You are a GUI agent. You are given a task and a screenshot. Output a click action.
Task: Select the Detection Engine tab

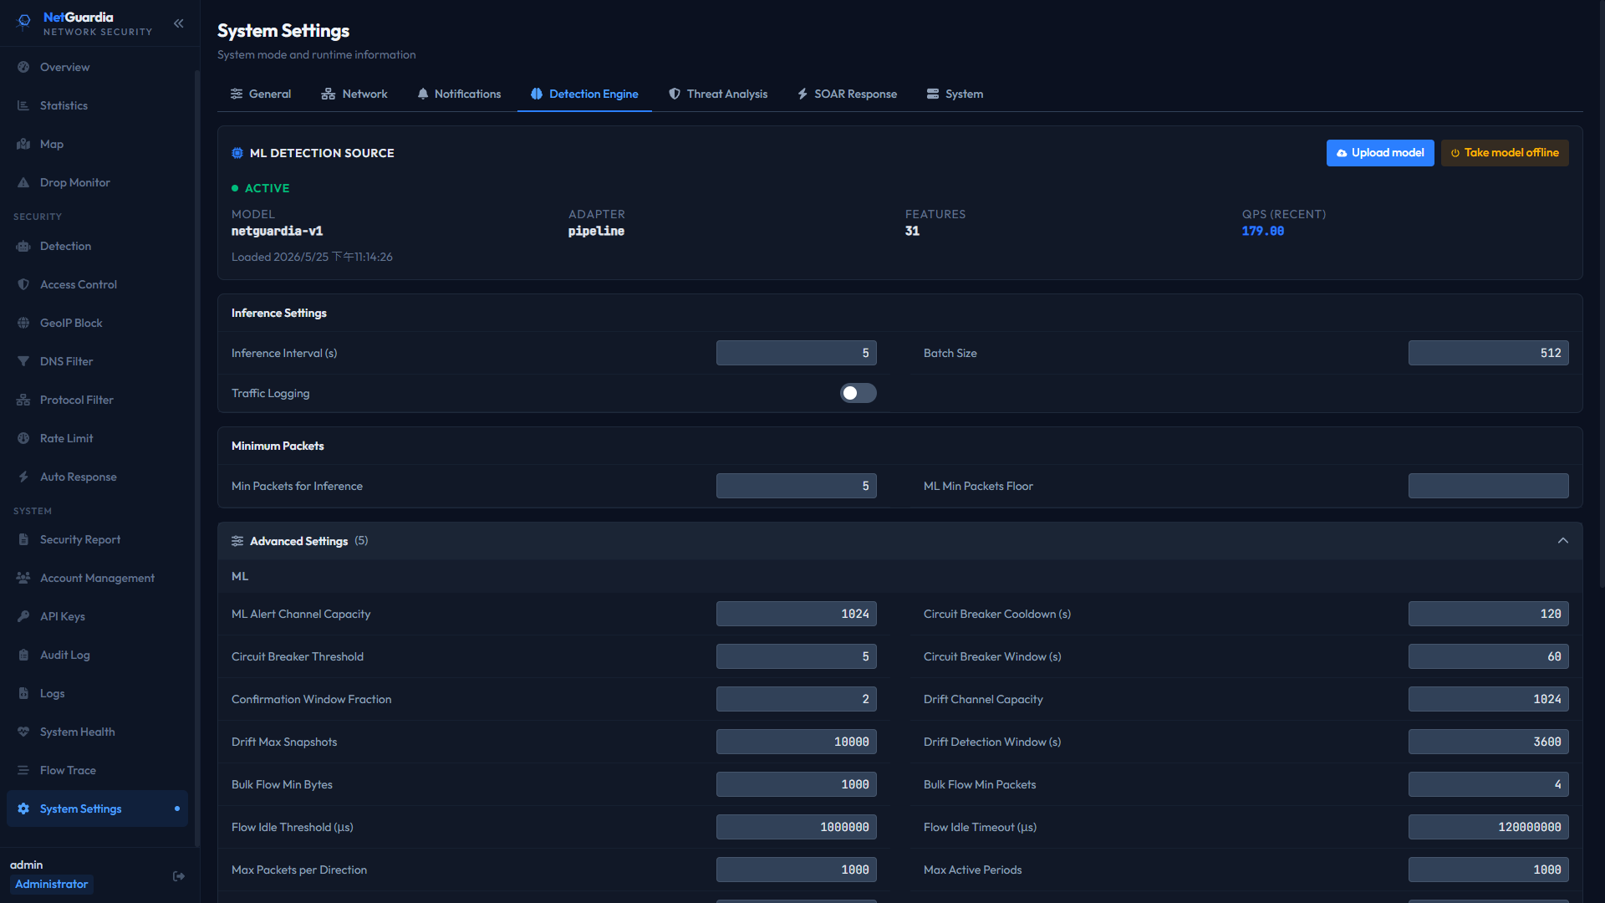(584, 94)
